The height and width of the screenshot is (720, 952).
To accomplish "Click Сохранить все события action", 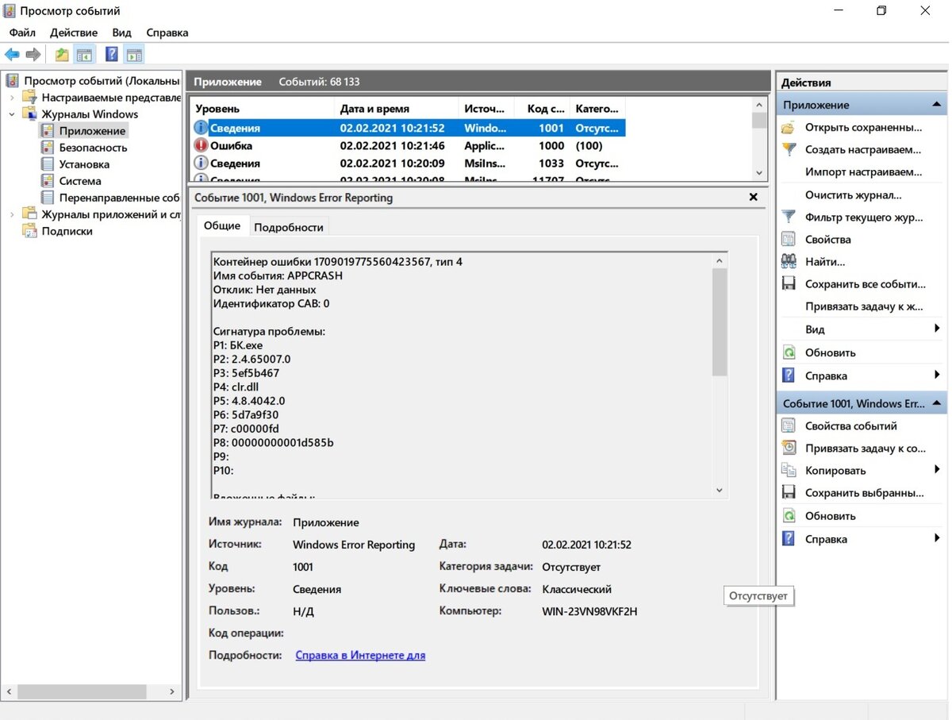I will pos(863,283).
